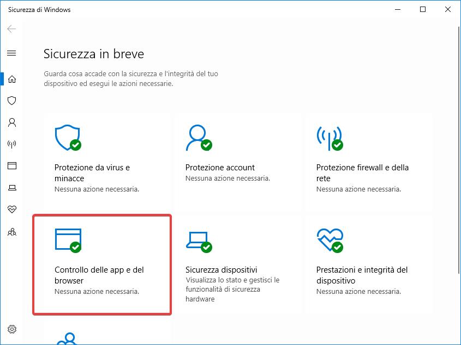Image resolution: width=461 pixels, height=345 pixels.
Task: Open device security laptop icon in sidebar
Action: click(x=12, y=188)
